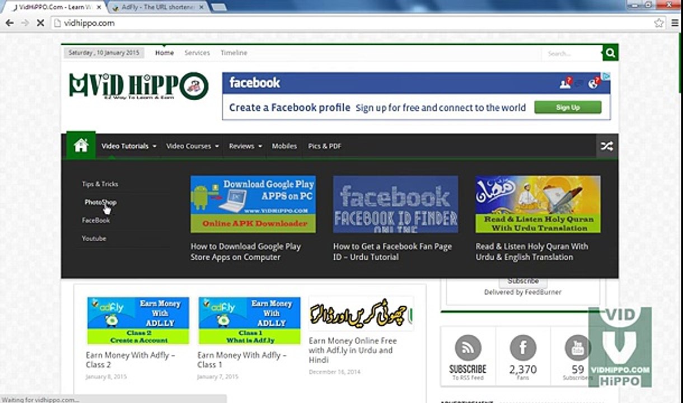Close the VidHiPPO.Com browser tab

pos(99,7)
